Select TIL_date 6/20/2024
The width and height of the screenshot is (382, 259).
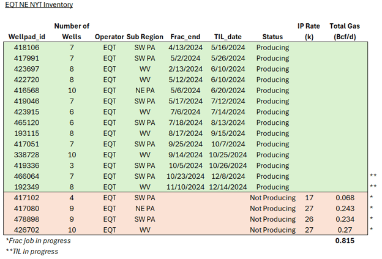(x=228, y=91)
